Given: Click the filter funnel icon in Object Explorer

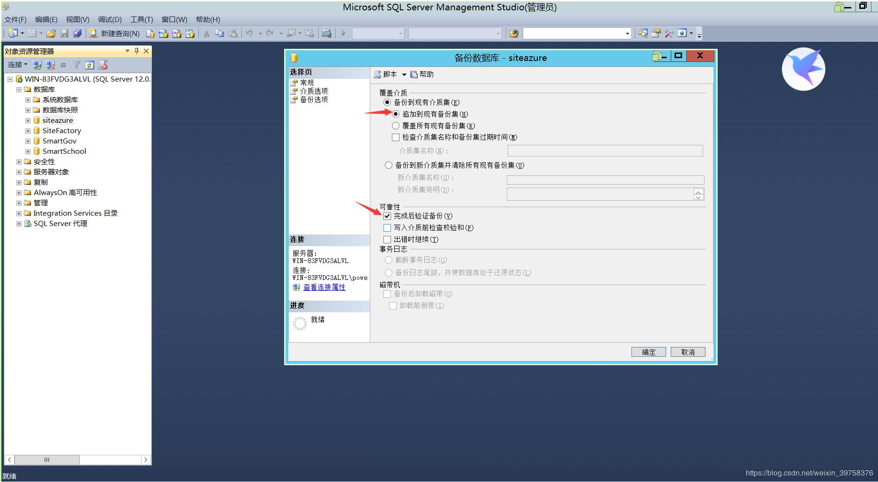Looking at the screenshot, I should coord(76,65).
